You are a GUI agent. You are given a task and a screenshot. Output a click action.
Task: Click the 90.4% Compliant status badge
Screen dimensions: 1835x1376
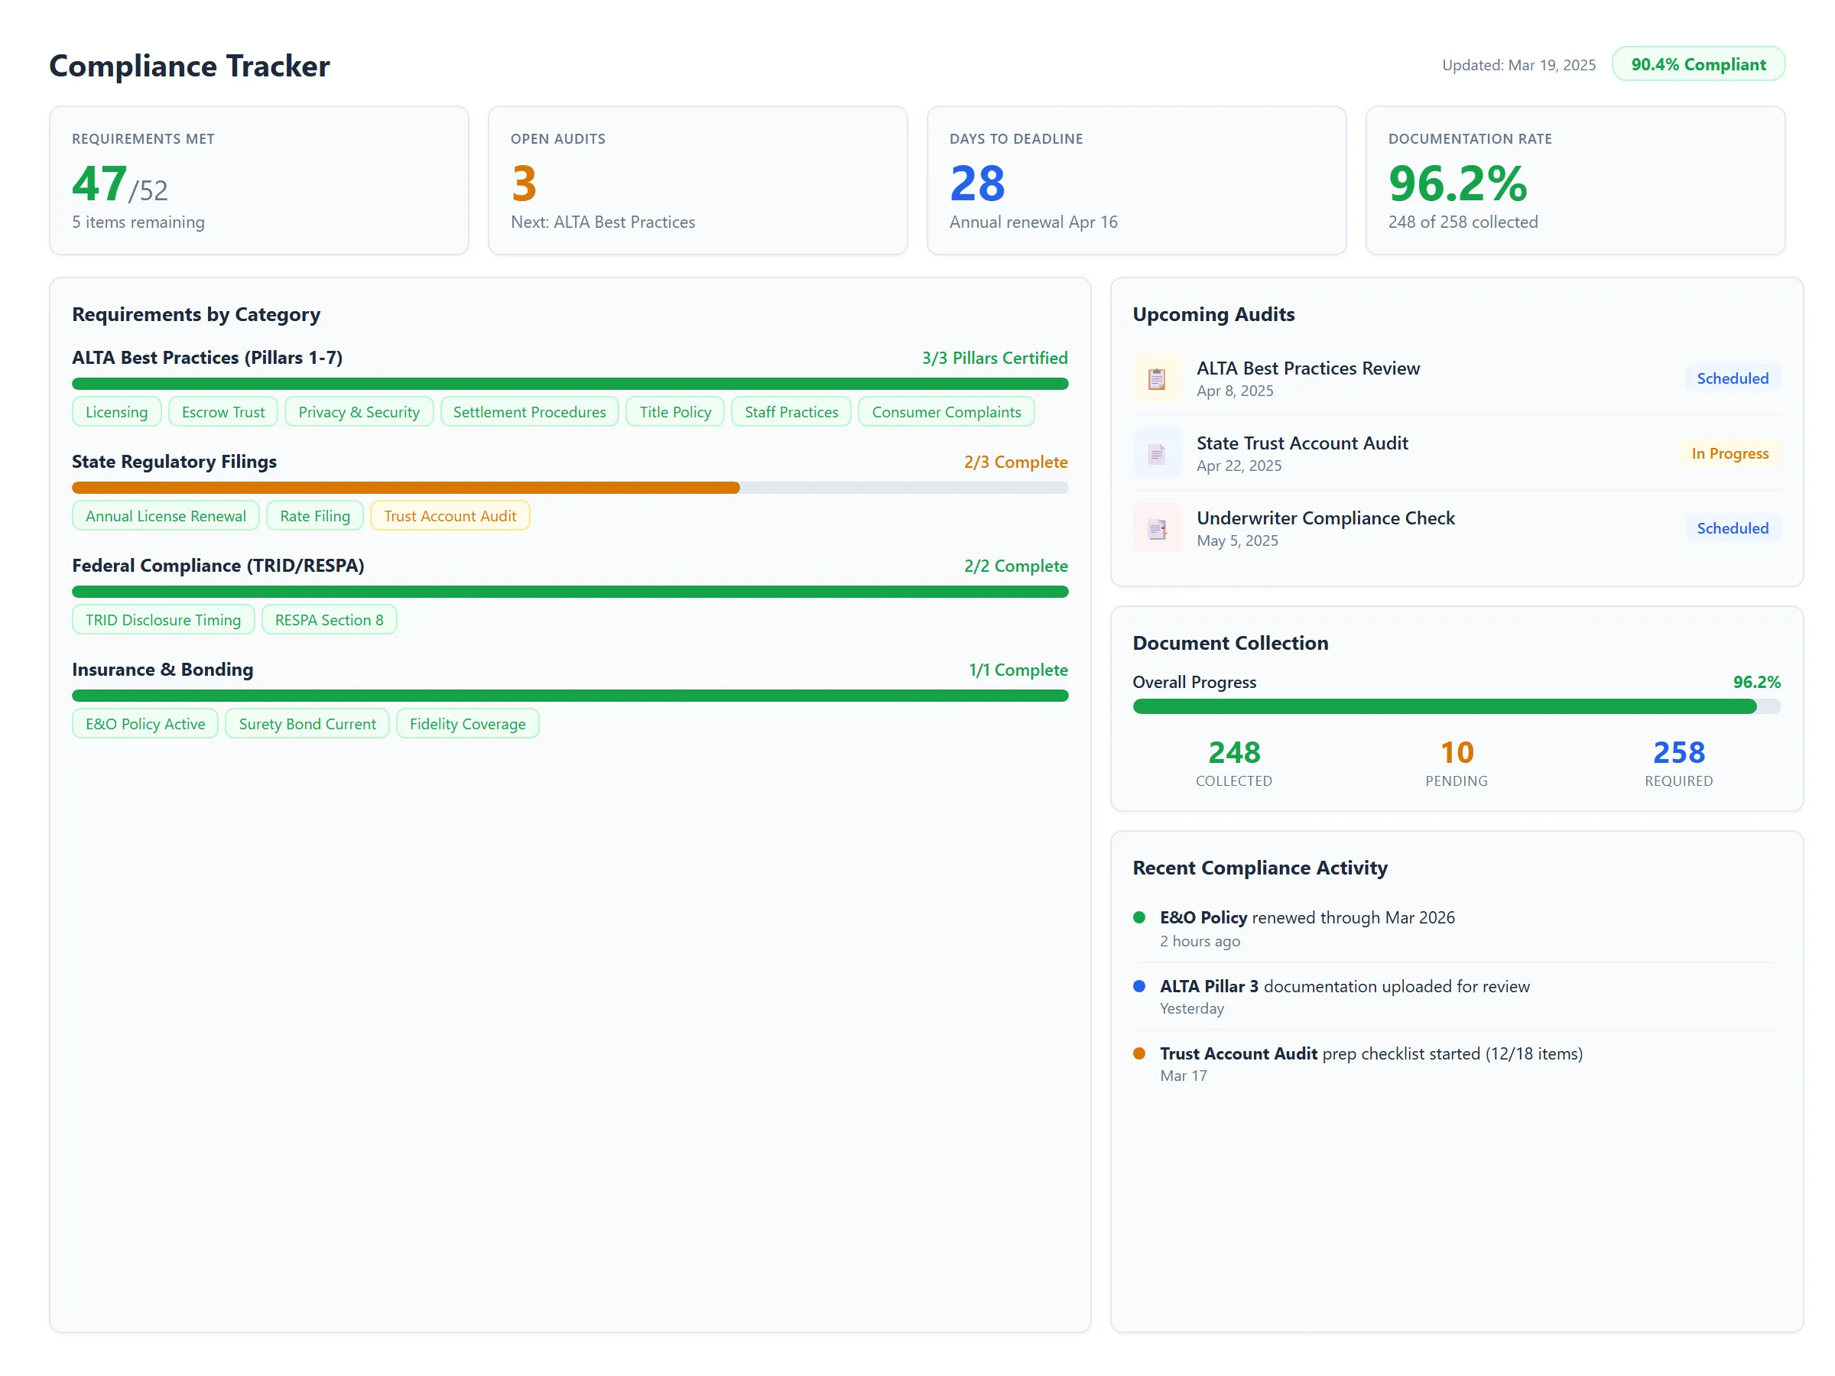(1698, 64)
